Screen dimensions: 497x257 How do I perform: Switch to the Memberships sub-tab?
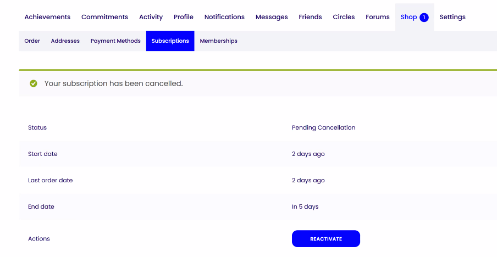(x=219, y=41)
